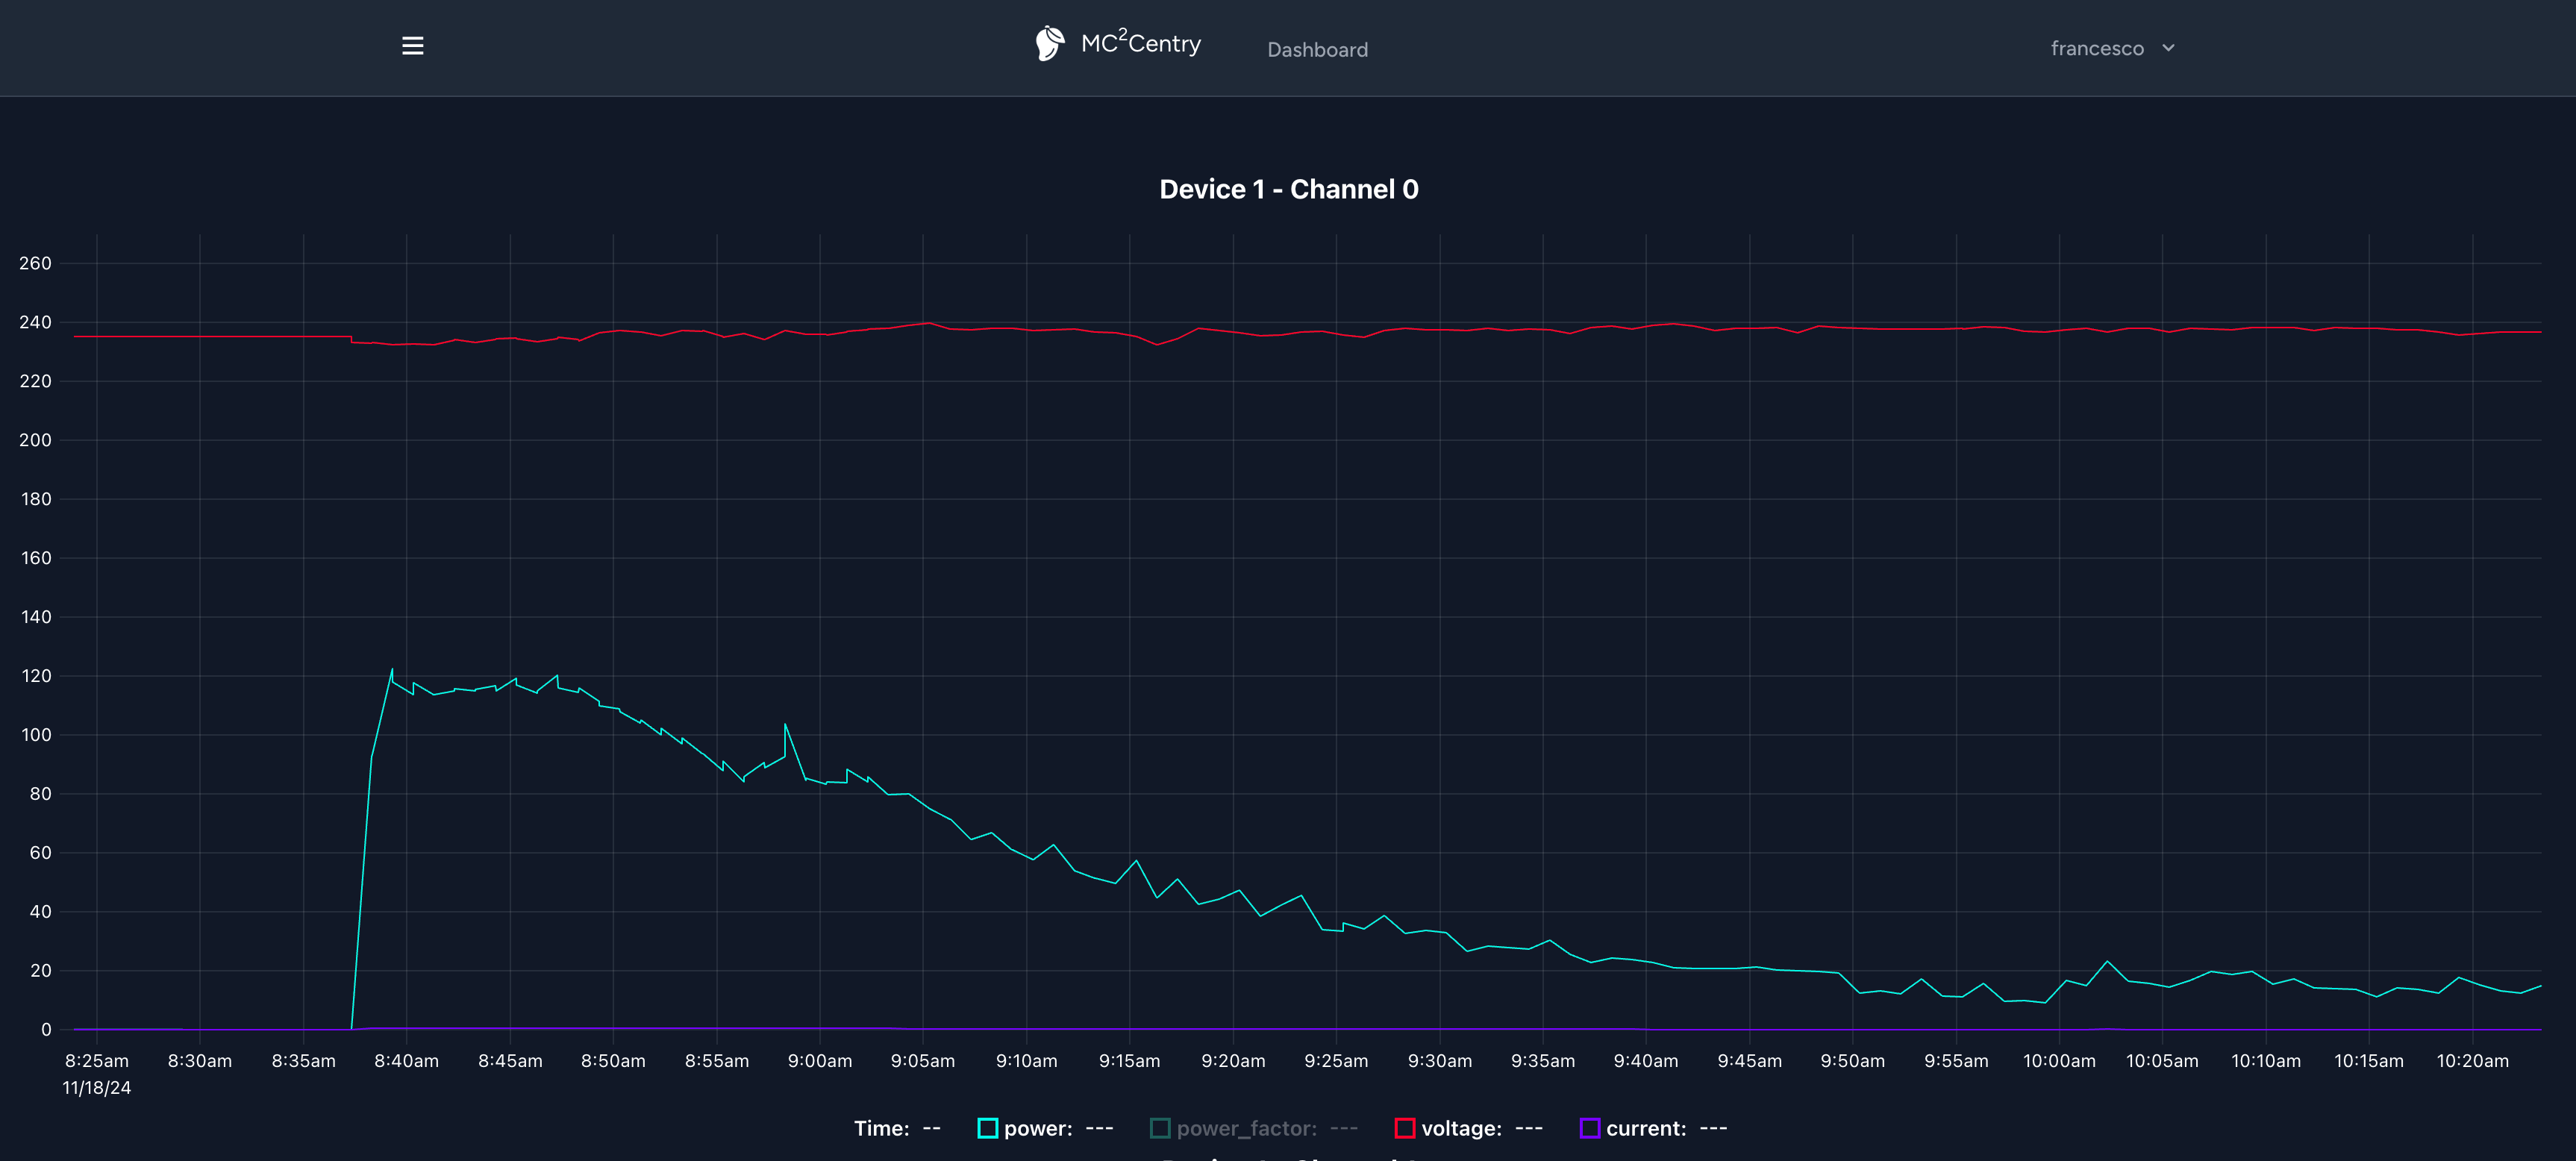Toggle the power_factor series in legend

click(1254, 1128)
